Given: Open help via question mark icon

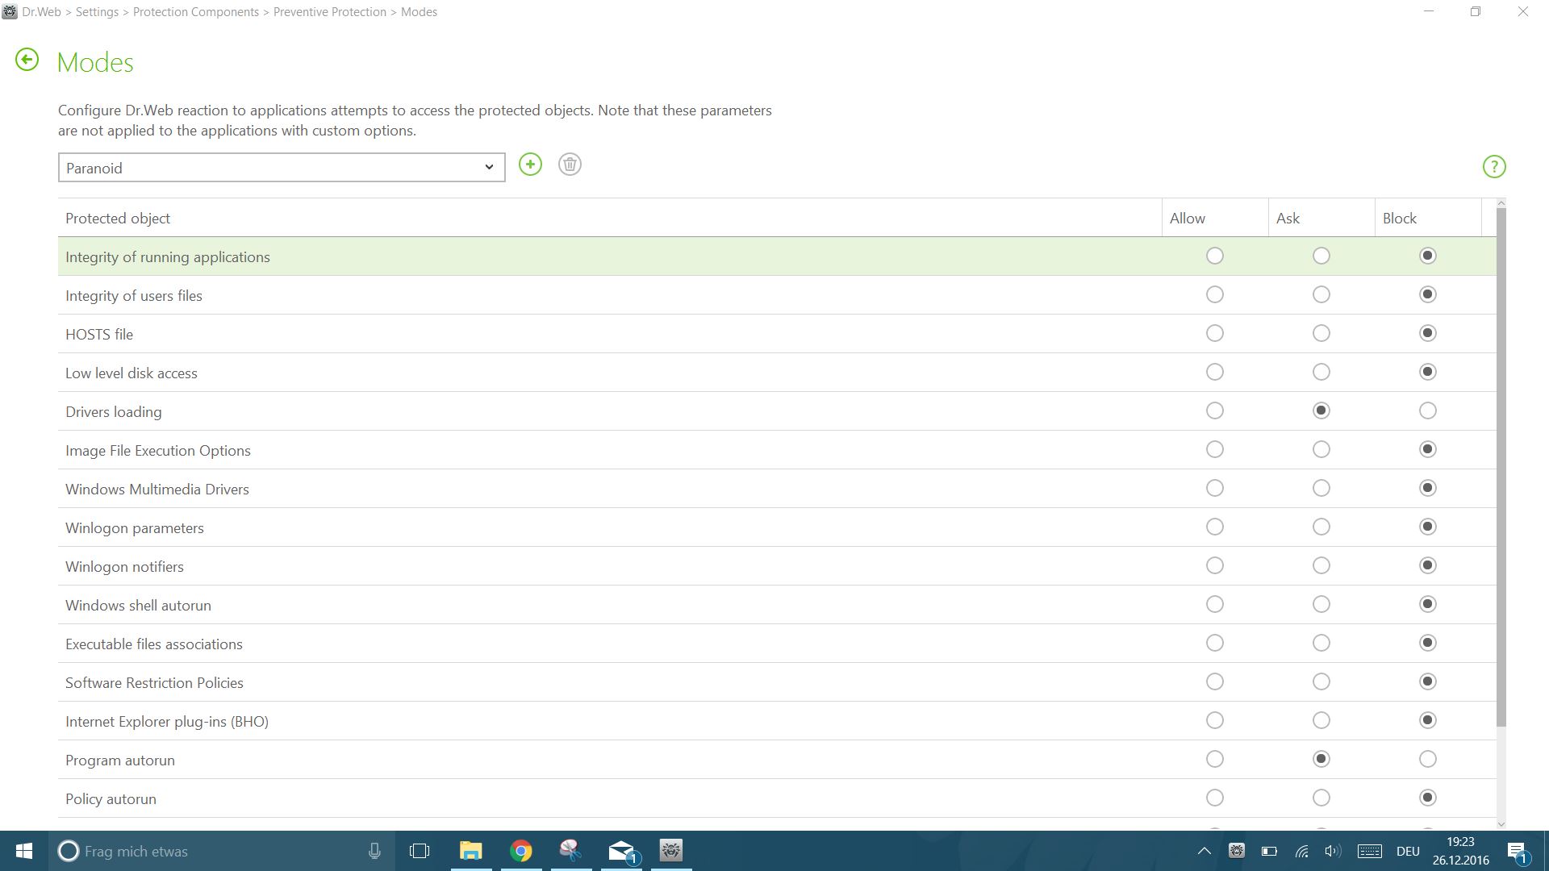Looking at the screenshot, I should 1494,167.
